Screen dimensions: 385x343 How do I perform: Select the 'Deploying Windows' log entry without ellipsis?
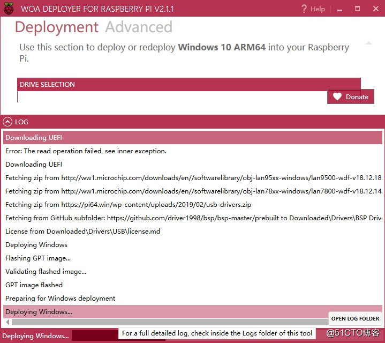193,245
